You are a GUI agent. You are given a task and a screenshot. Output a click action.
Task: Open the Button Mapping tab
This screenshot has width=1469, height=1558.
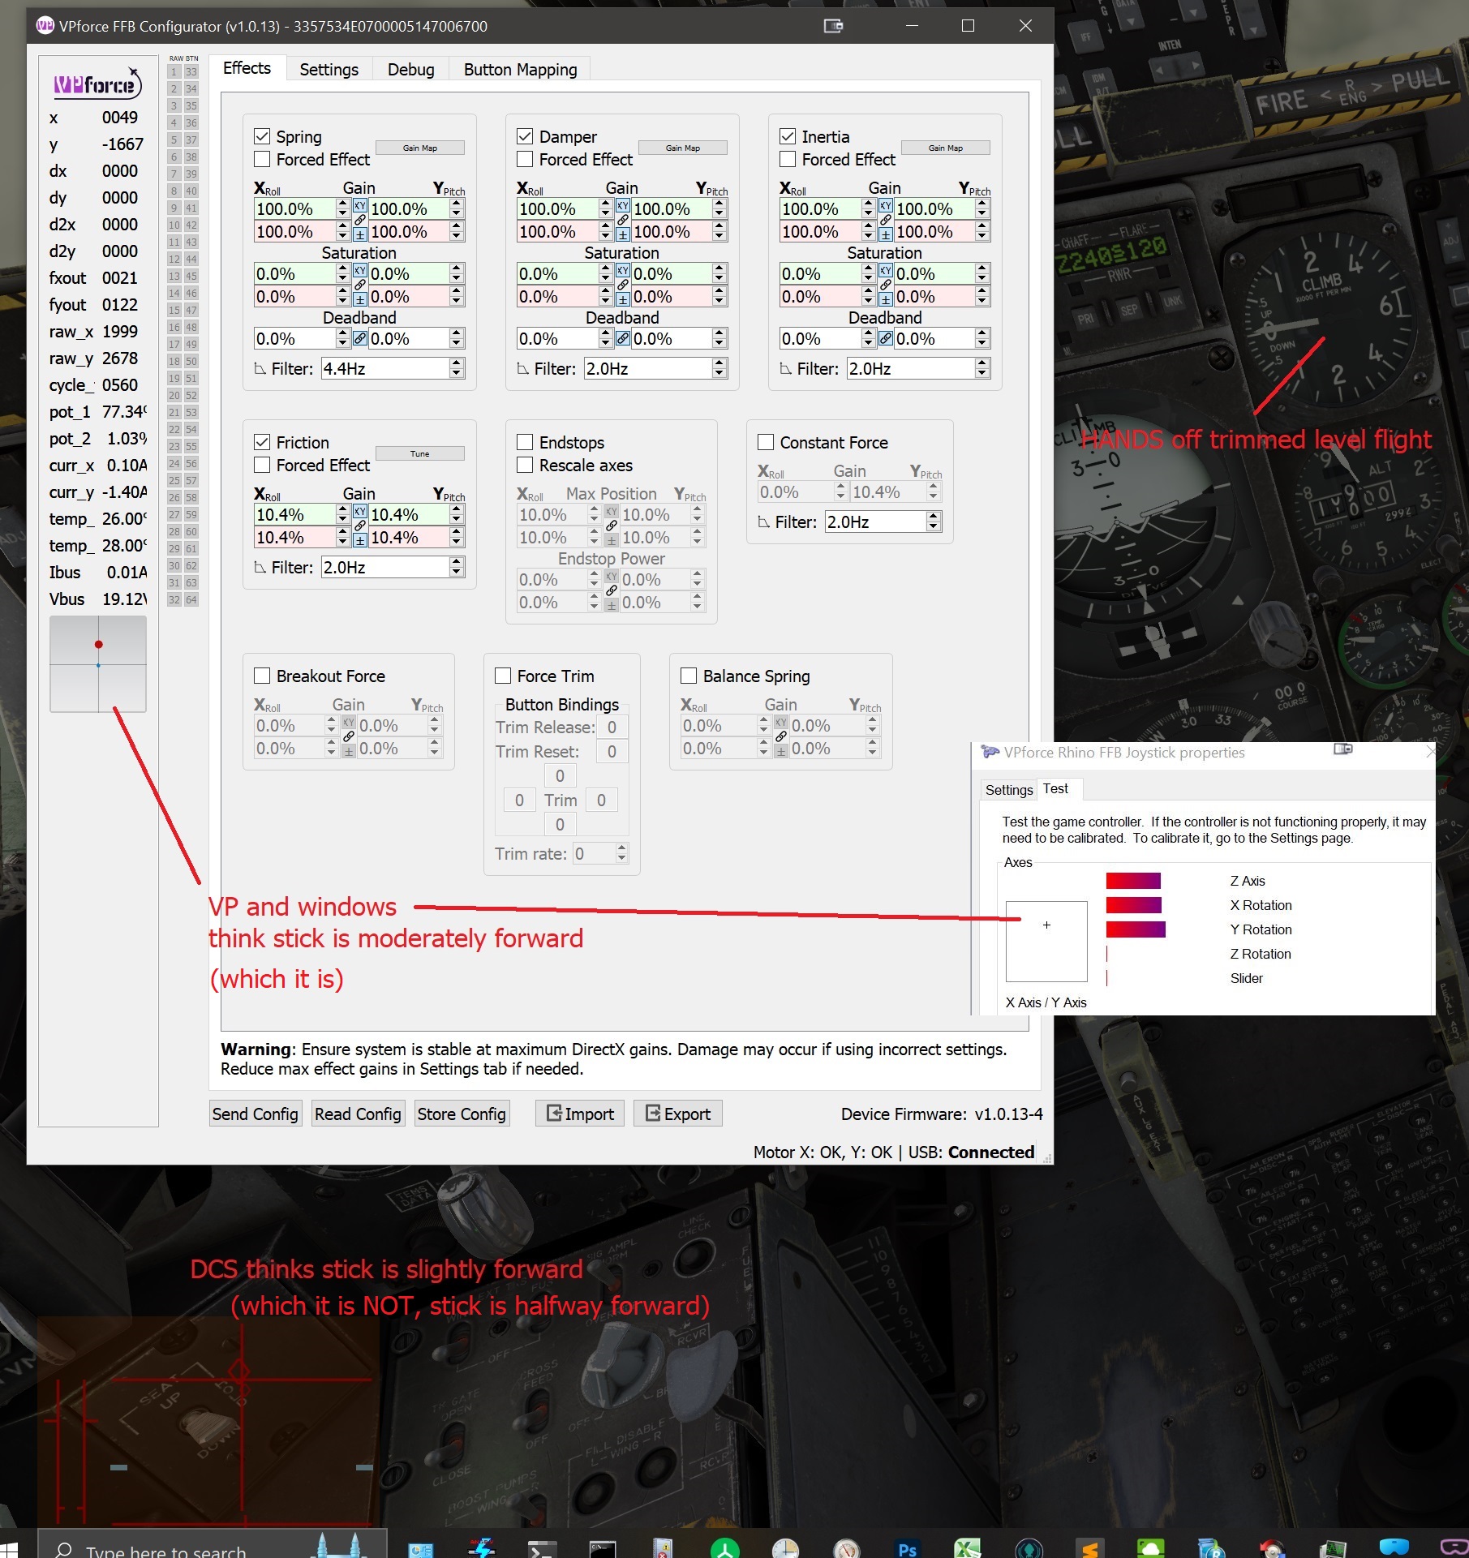coord(520,70)
